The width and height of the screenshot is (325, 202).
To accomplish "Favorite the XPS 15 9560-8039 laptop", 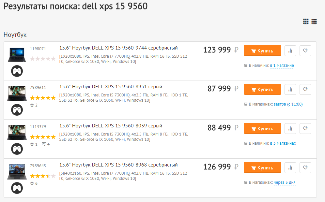I will click(x=305, y=128).
